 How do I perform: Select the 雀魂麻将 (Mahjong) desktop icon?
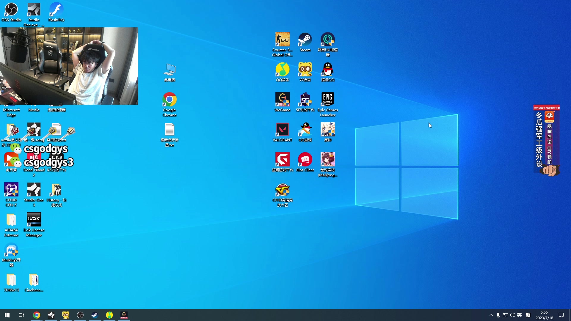328,165
